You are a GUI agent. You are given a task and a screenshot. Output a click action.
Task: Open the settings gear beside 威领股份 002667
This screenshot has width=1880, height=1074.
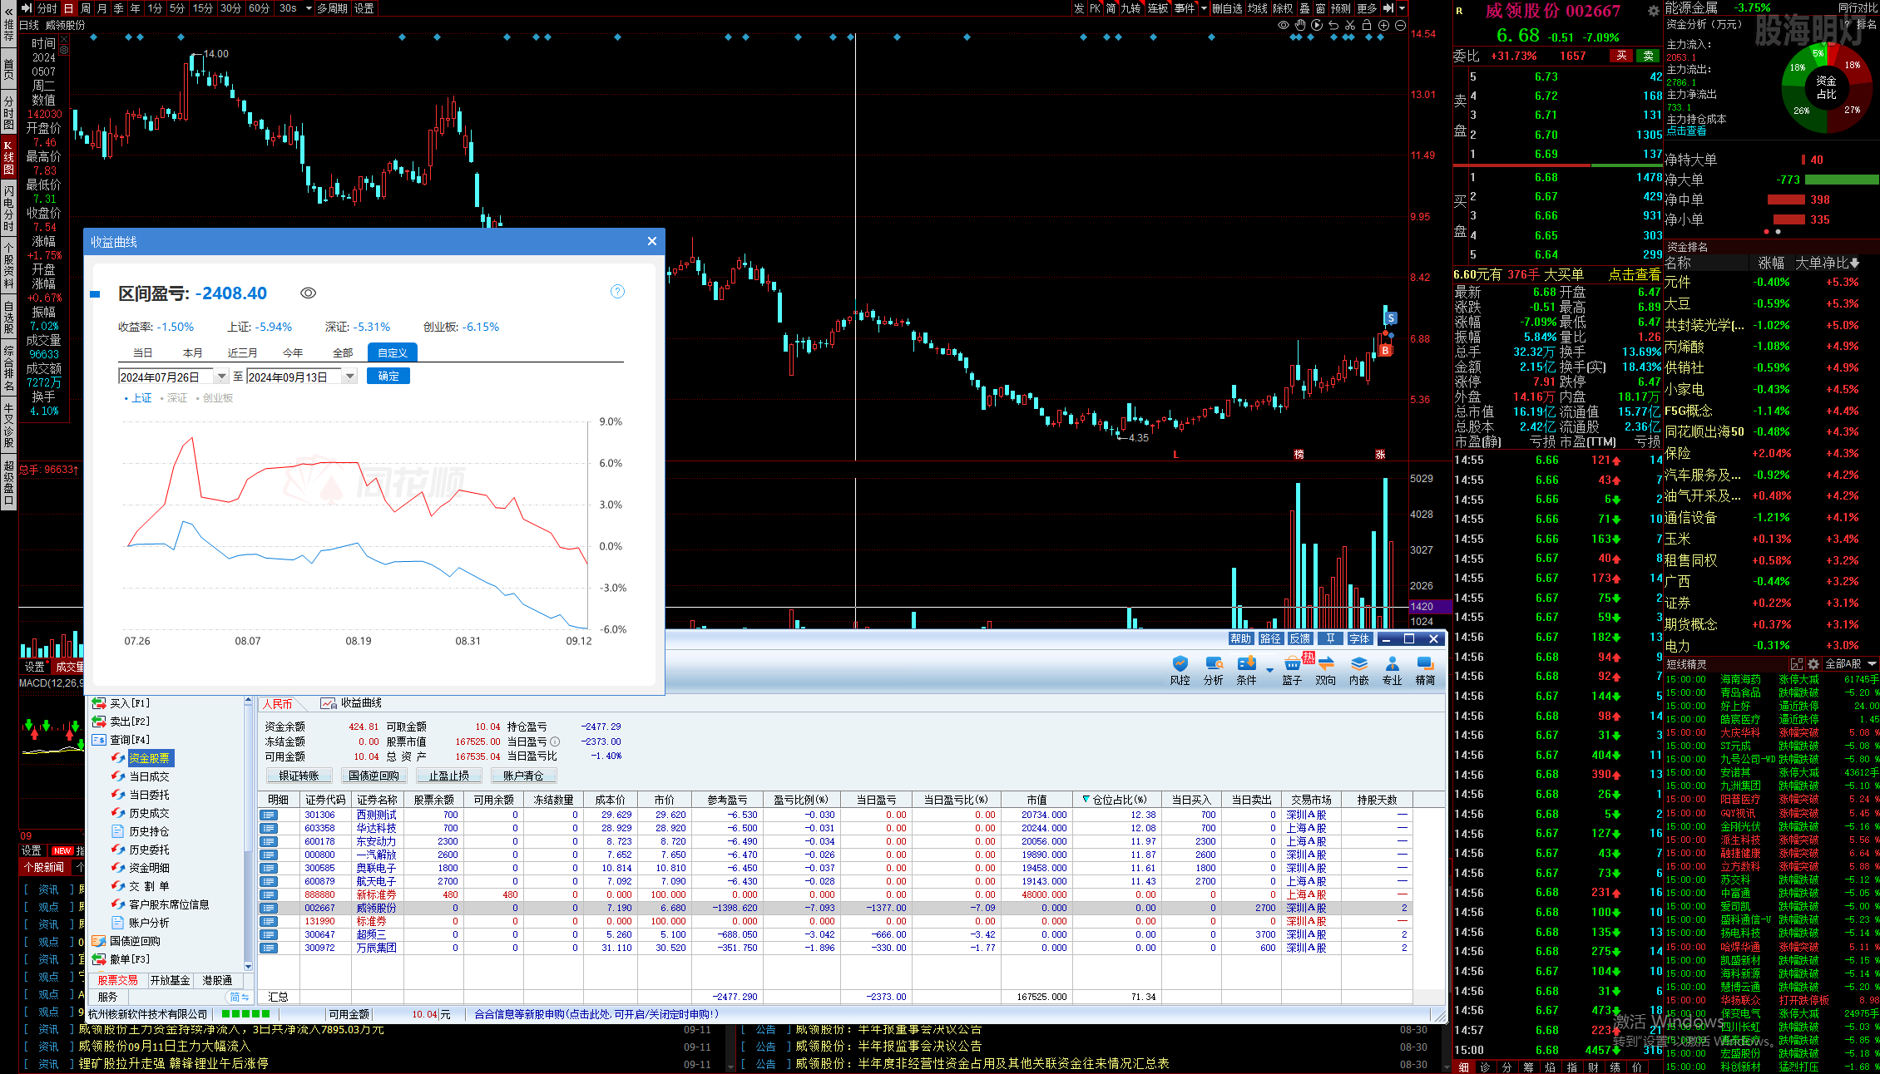point(1653,11)
